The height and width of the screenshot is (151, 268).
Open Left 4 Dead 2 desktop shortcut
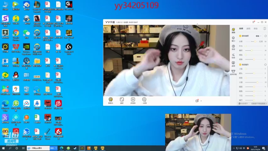coord(69,35)
